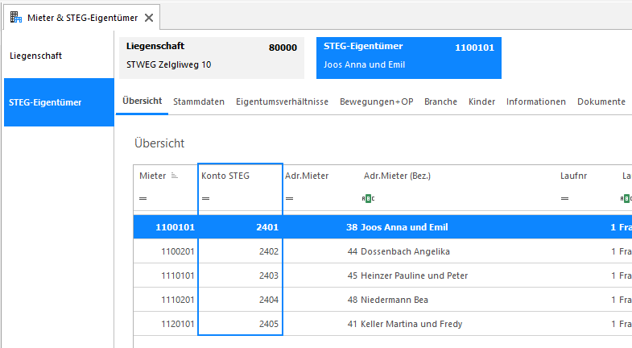Open the Informationen tab
Viewport: 632px width, 348px height.
[536, 101]
